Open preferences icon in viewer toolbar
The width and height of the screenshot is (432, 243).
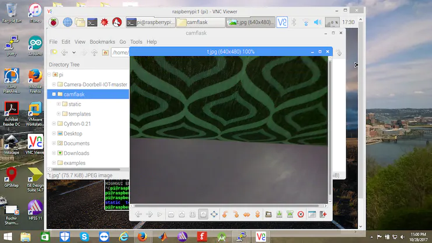[x=312, y=214]
